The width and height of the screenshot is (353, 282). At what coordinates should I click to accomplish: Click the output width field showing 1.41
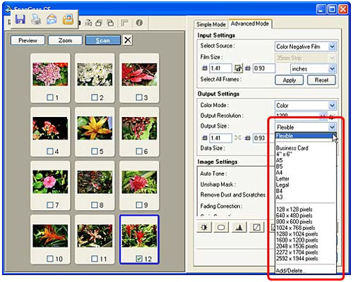click(x=220, y=138)
